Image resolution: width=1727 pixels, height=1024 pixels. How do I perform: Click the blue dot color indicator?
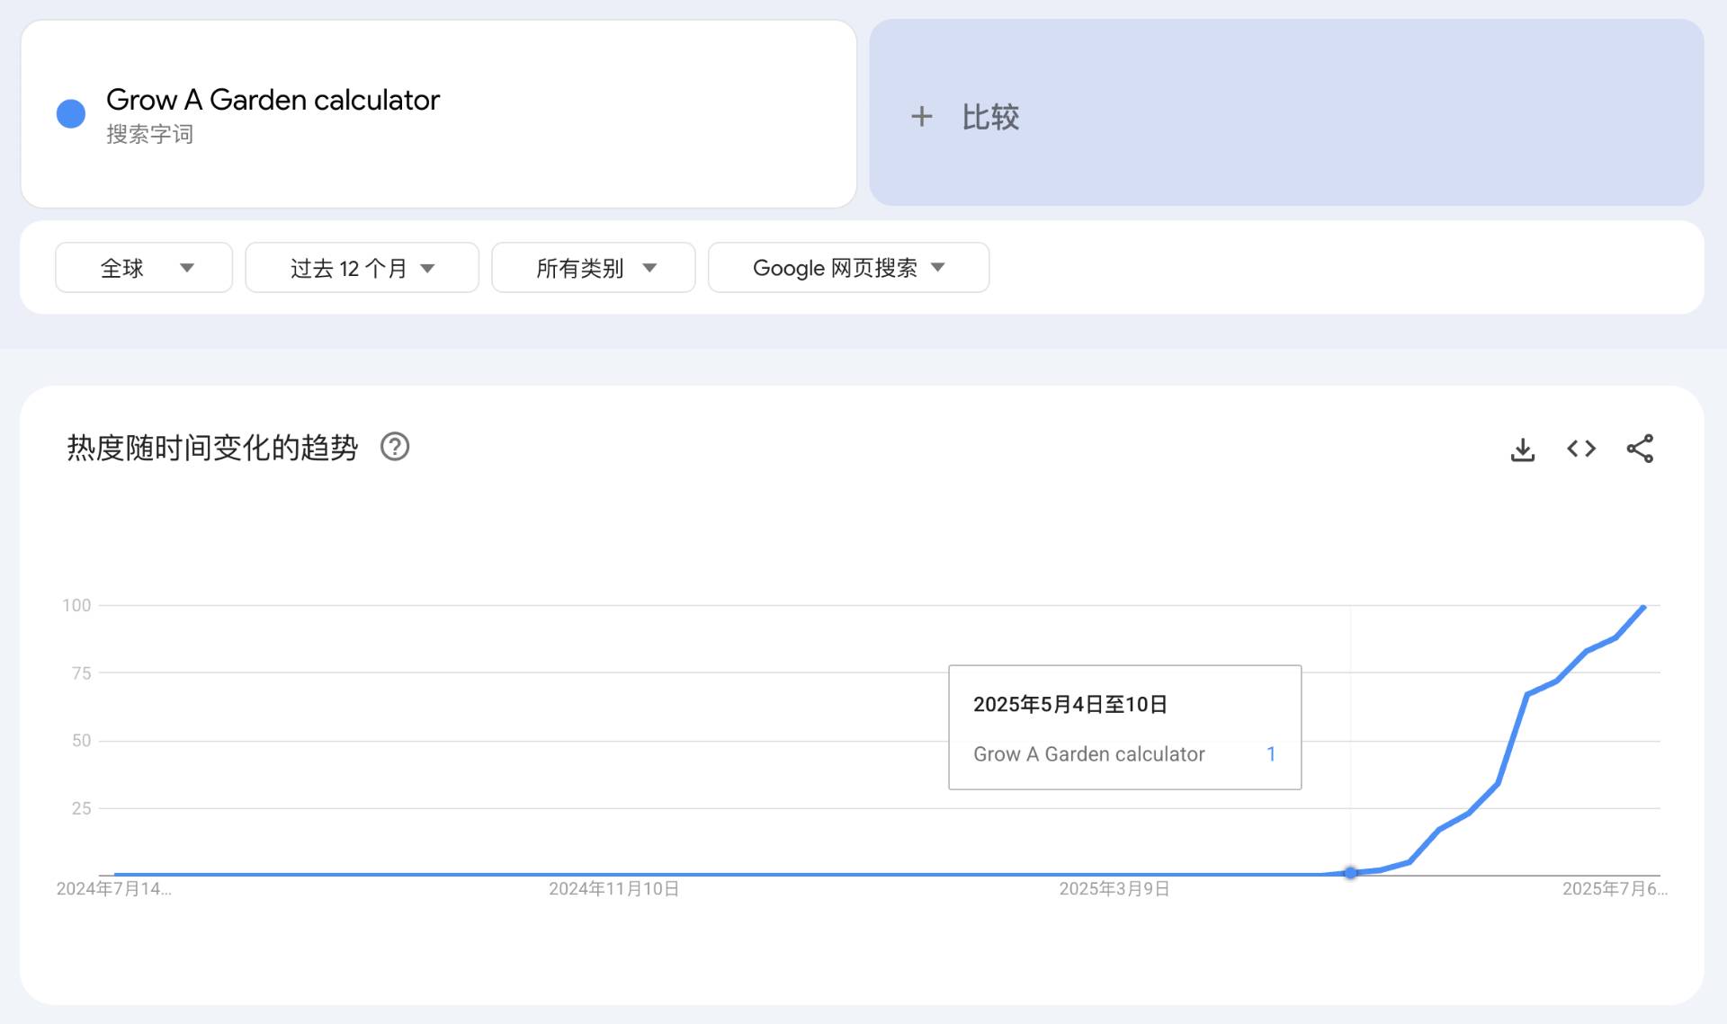[71, 113]
